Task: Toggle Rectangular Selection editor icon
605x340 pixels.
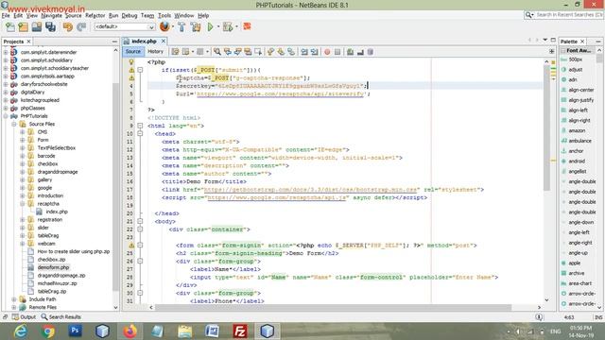Action: (258, 52)
